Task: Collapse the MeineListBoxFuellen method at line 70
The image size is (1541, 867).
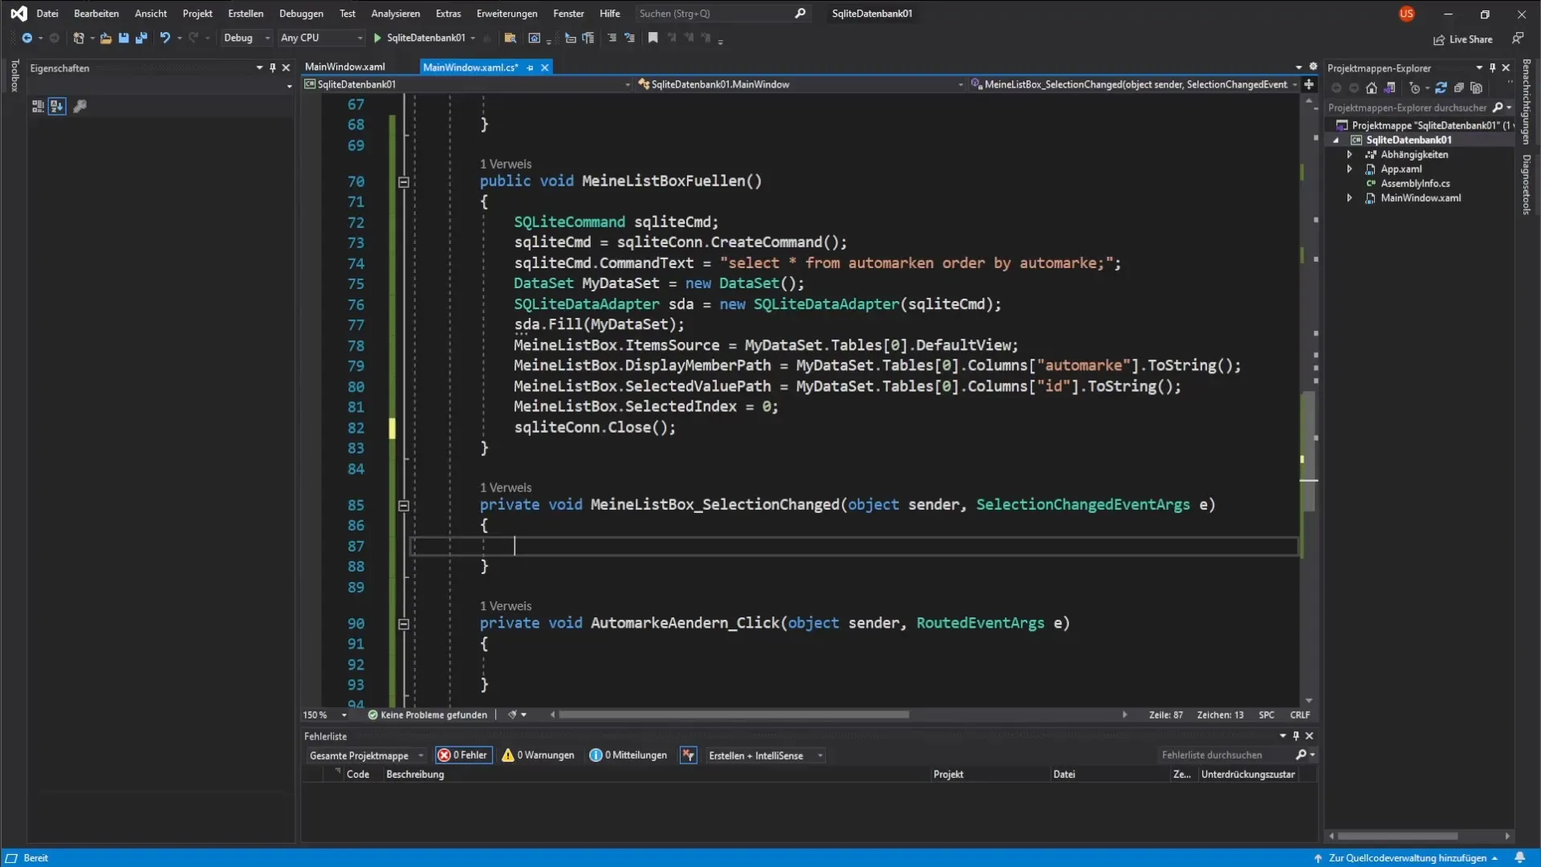Action: point(404,182)
